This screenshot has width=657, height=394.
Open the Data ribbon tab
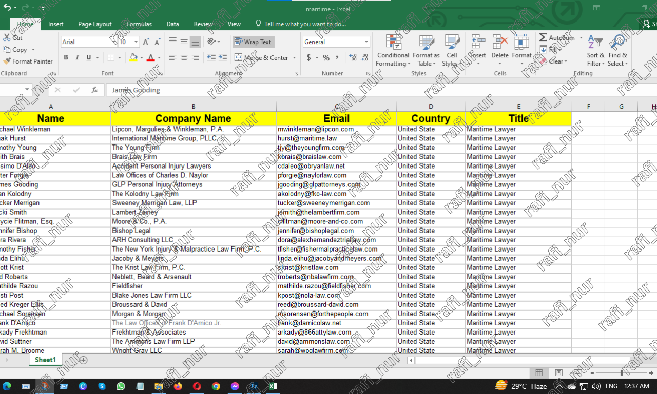(x=172, y=24)
